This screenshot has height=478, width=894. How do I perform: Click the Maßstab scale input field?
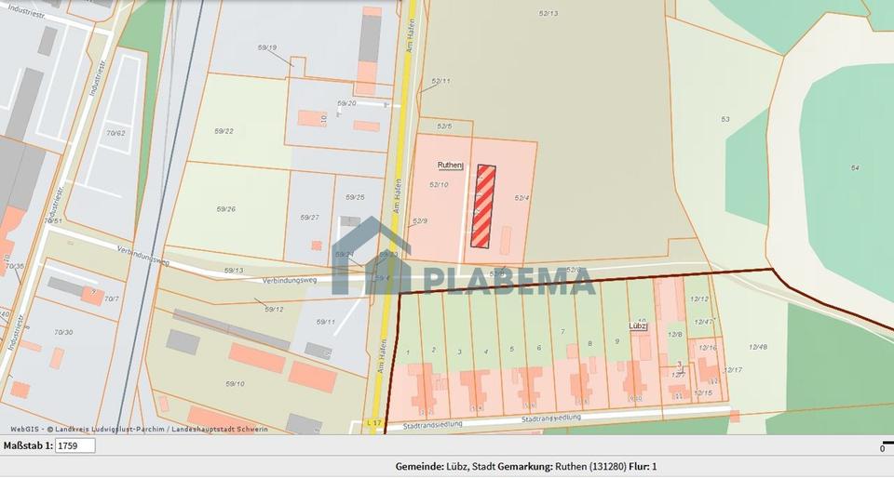click(x=74, y=446)
